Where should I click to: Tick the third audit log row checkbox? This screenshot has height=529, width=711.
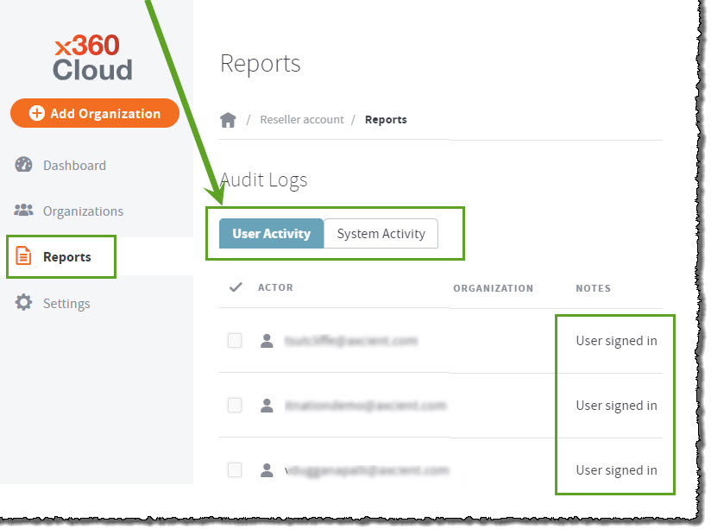pos(235,469)
